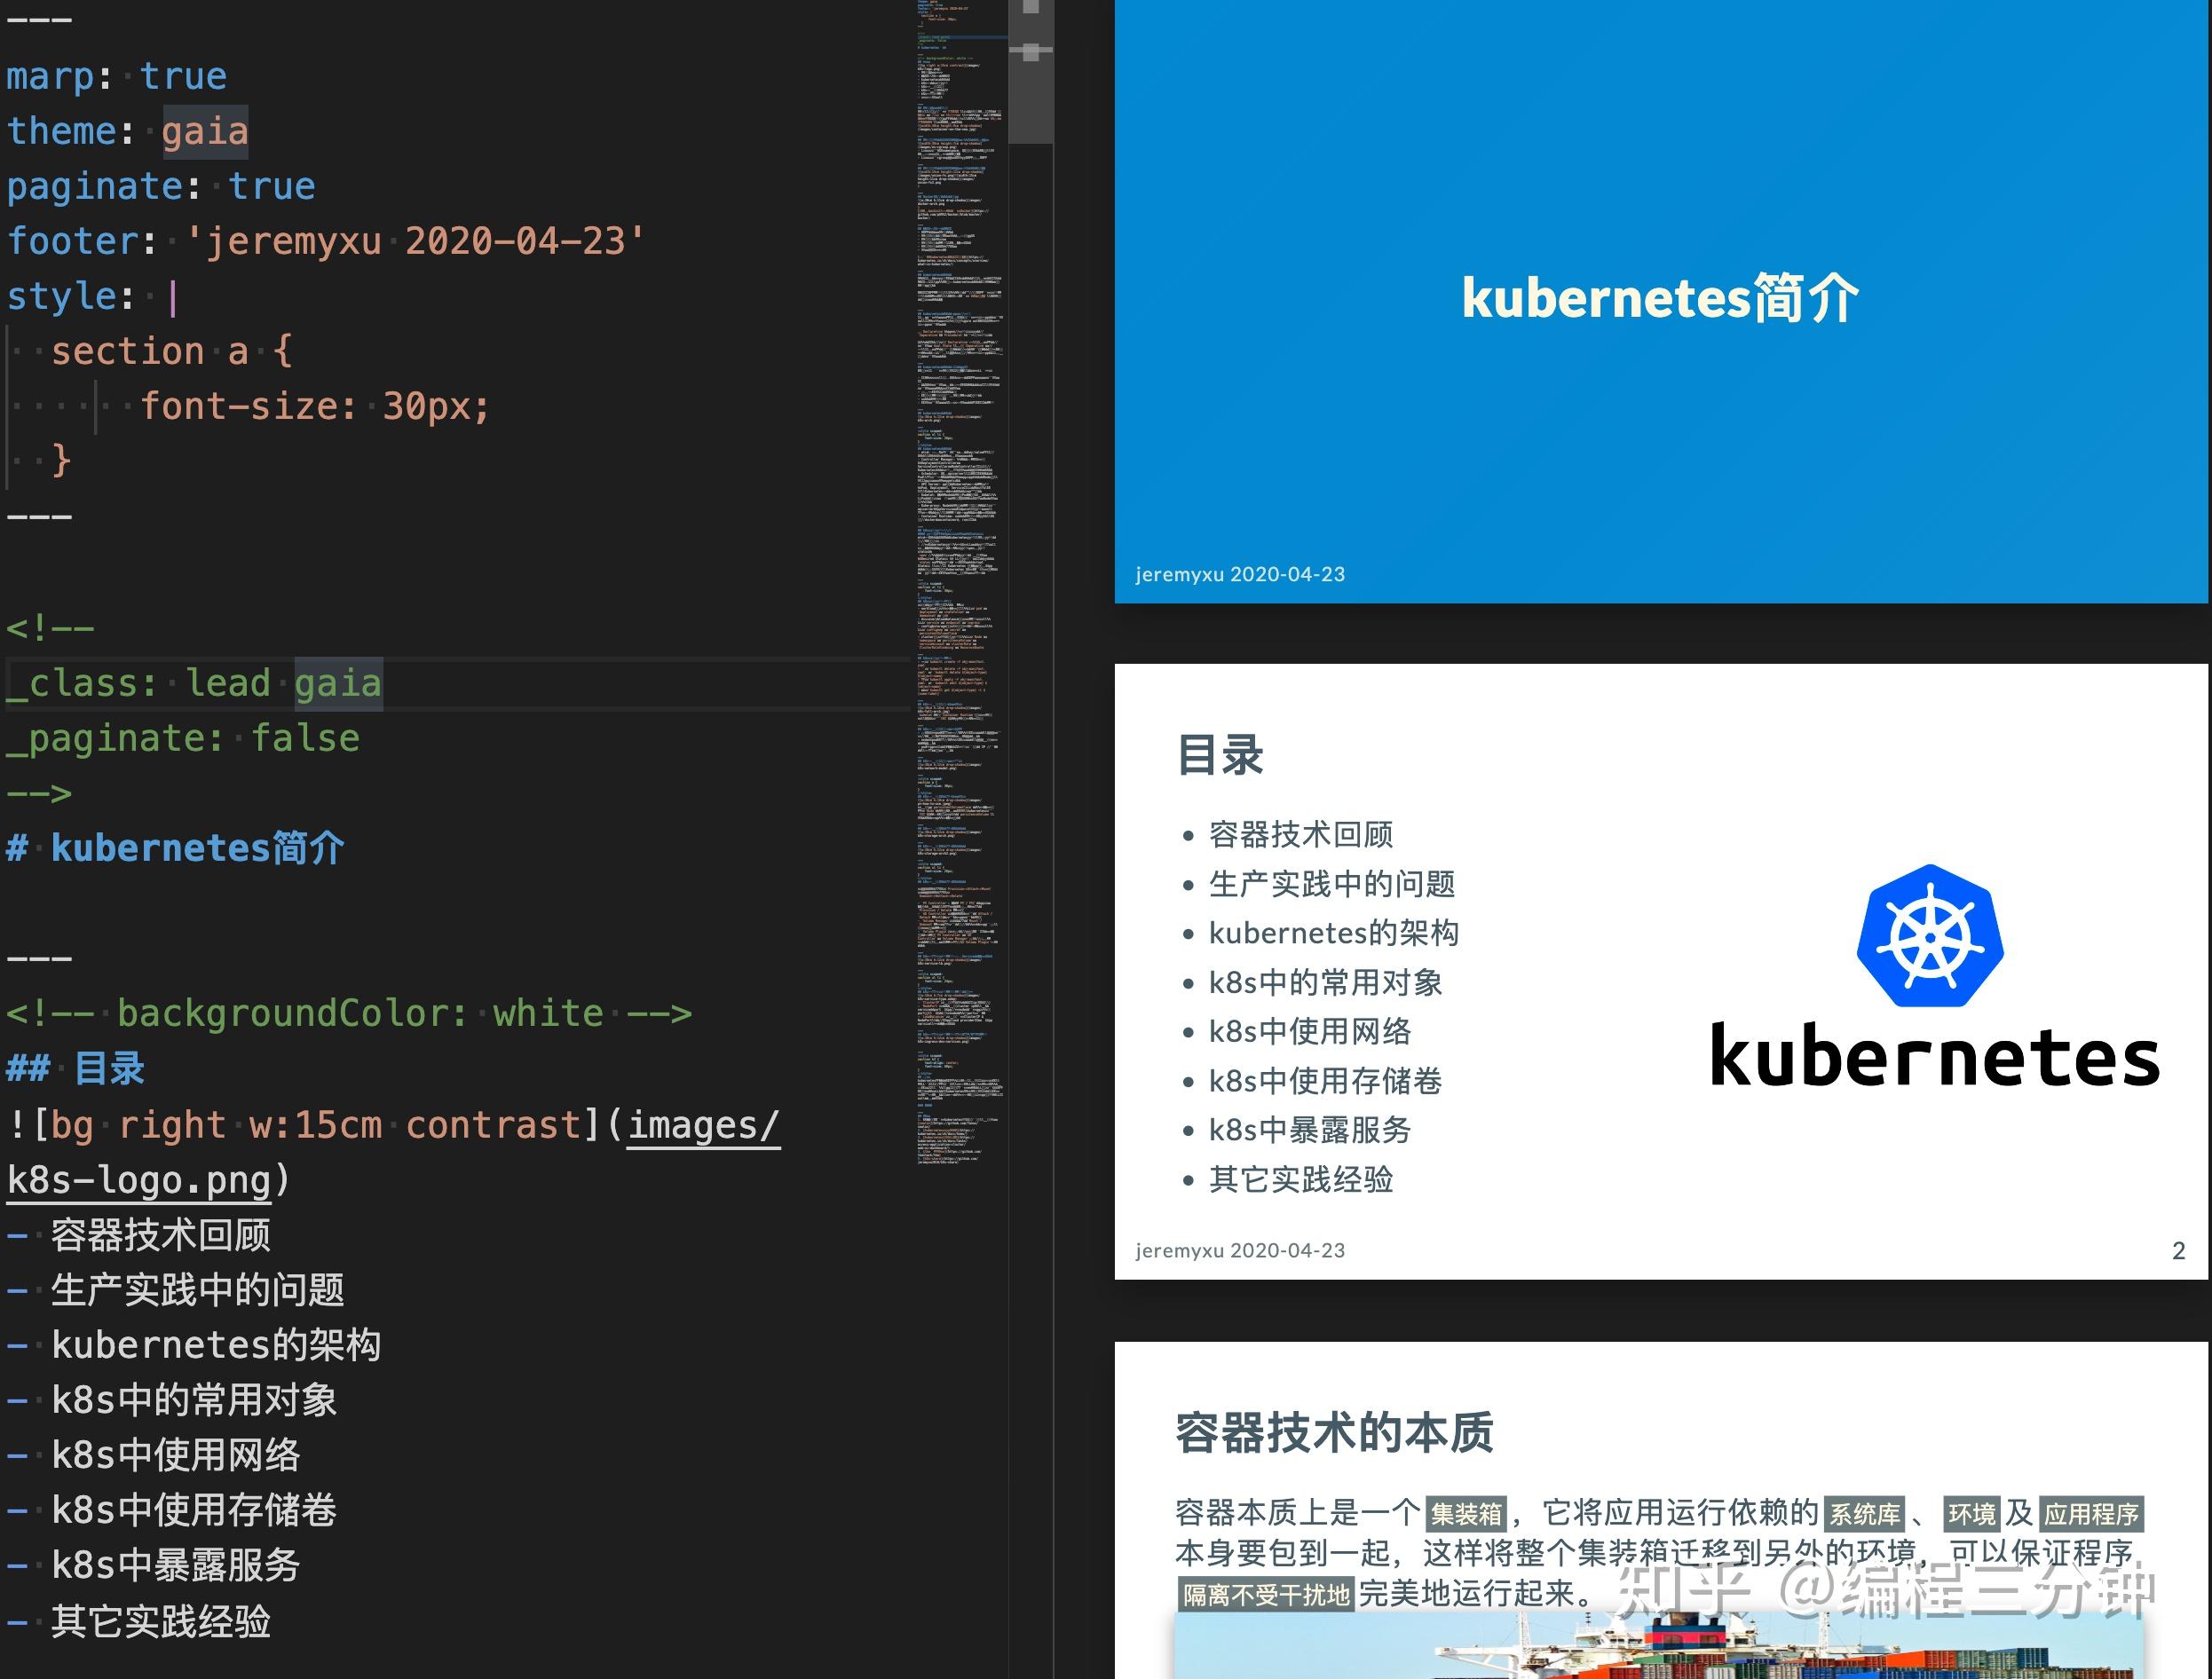
Task: Click the '_paginate: false' line in the editor
Action: pos(183,738)
